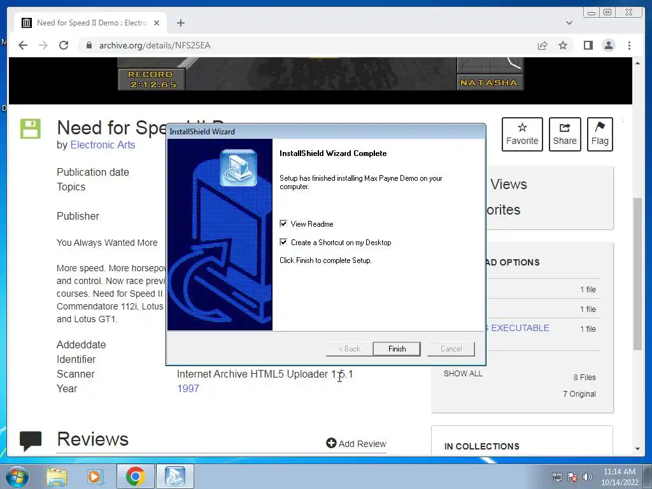Click the page vertical scrollbar thumb
The height and width of the screenshot is (489, 652).
tap(637, 274)
